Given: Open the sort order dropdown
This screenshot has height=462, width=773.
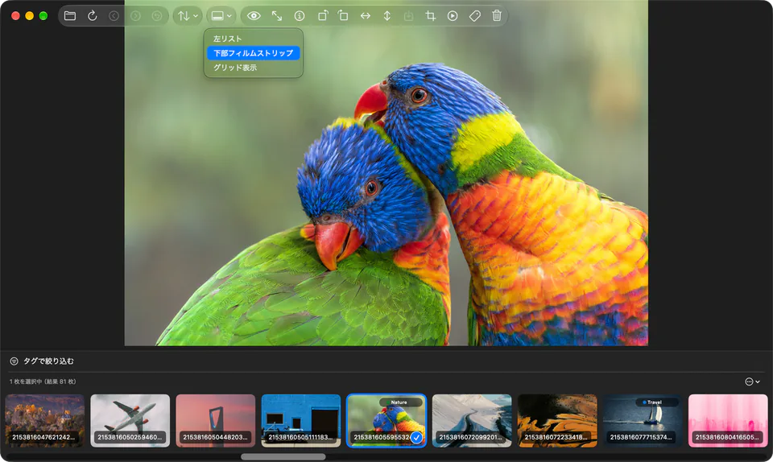Looking at the screenshot, I should 188,16.
